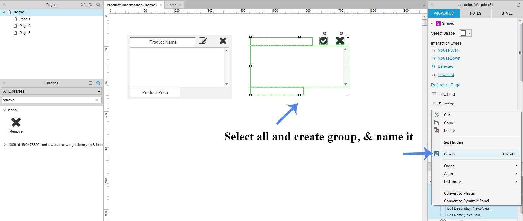Choose Set Hidden from the context menu
This screenshot has height=221, width=523.
pos(477,142)
